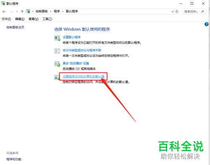210x165 pixels.
Task: Open the 文件(F) menu
Action: 6,19
